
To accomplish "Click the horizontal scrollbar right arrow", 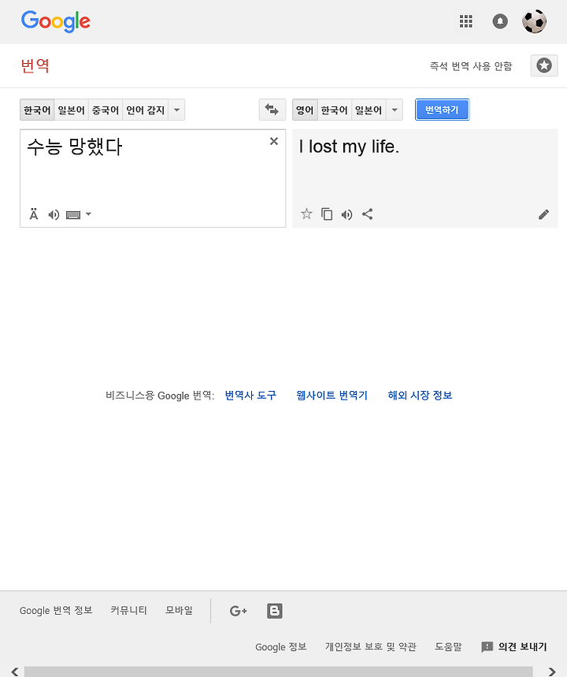I will [552, 671].
